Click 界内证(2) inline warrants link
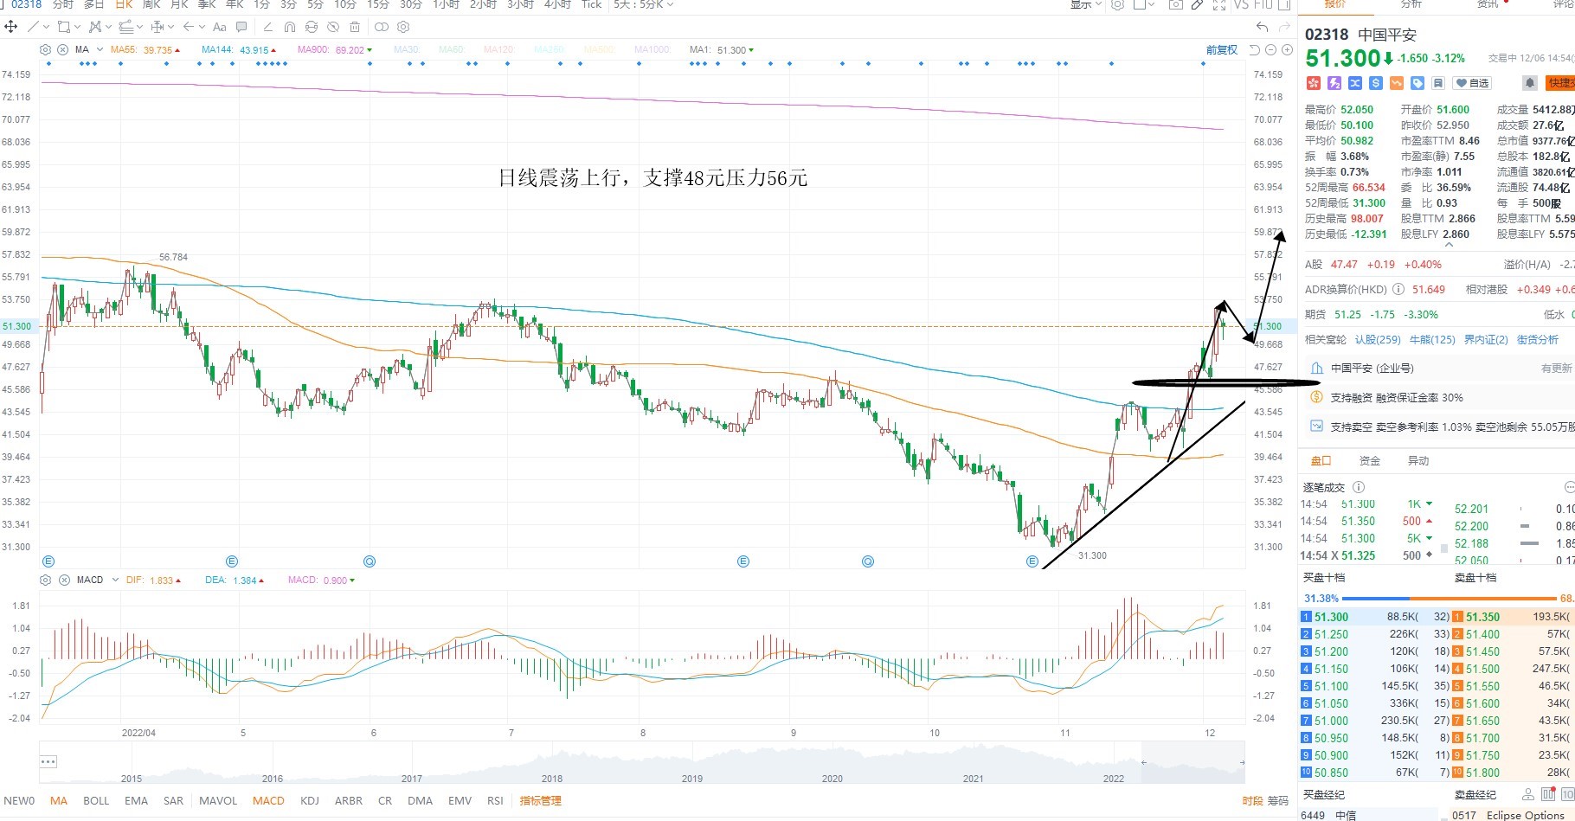 coord(1486,340)
